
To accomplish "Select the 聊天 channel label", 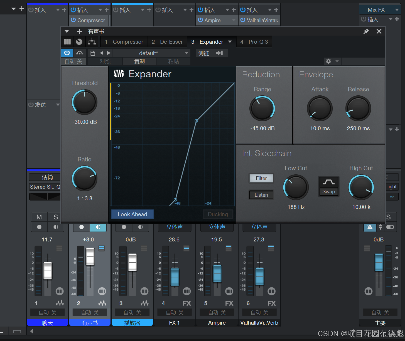I will coord(47,323).
